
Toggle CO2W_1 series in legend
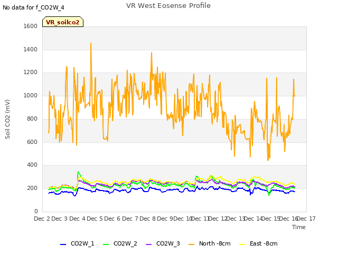77,243
